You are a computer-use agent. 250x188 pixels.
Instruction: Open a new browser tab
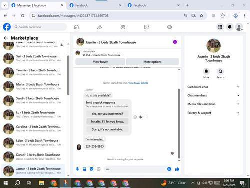(x=187, y=5)
